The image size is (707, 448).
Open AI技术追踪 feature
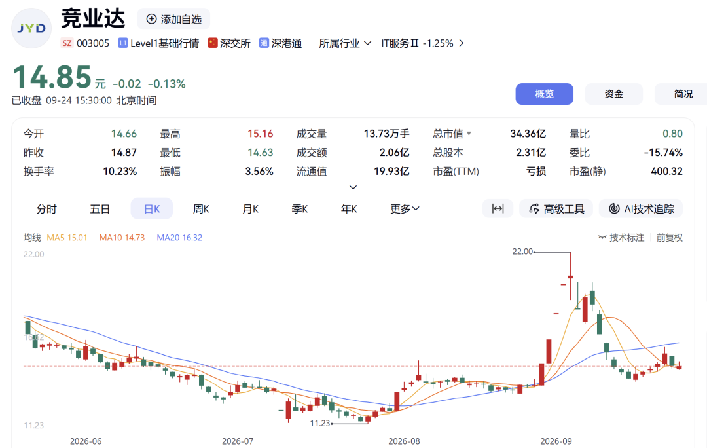point(641,208)
